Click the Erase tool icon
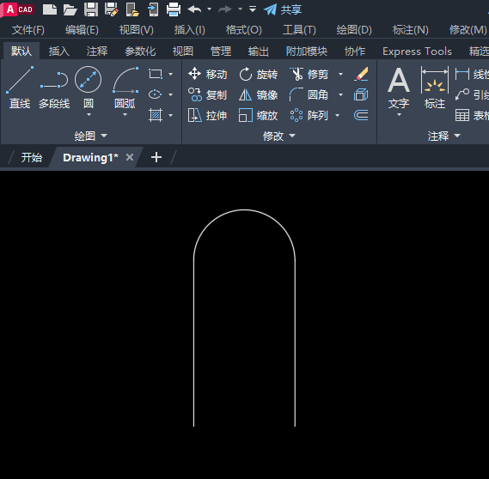 [x=362, y=74]
